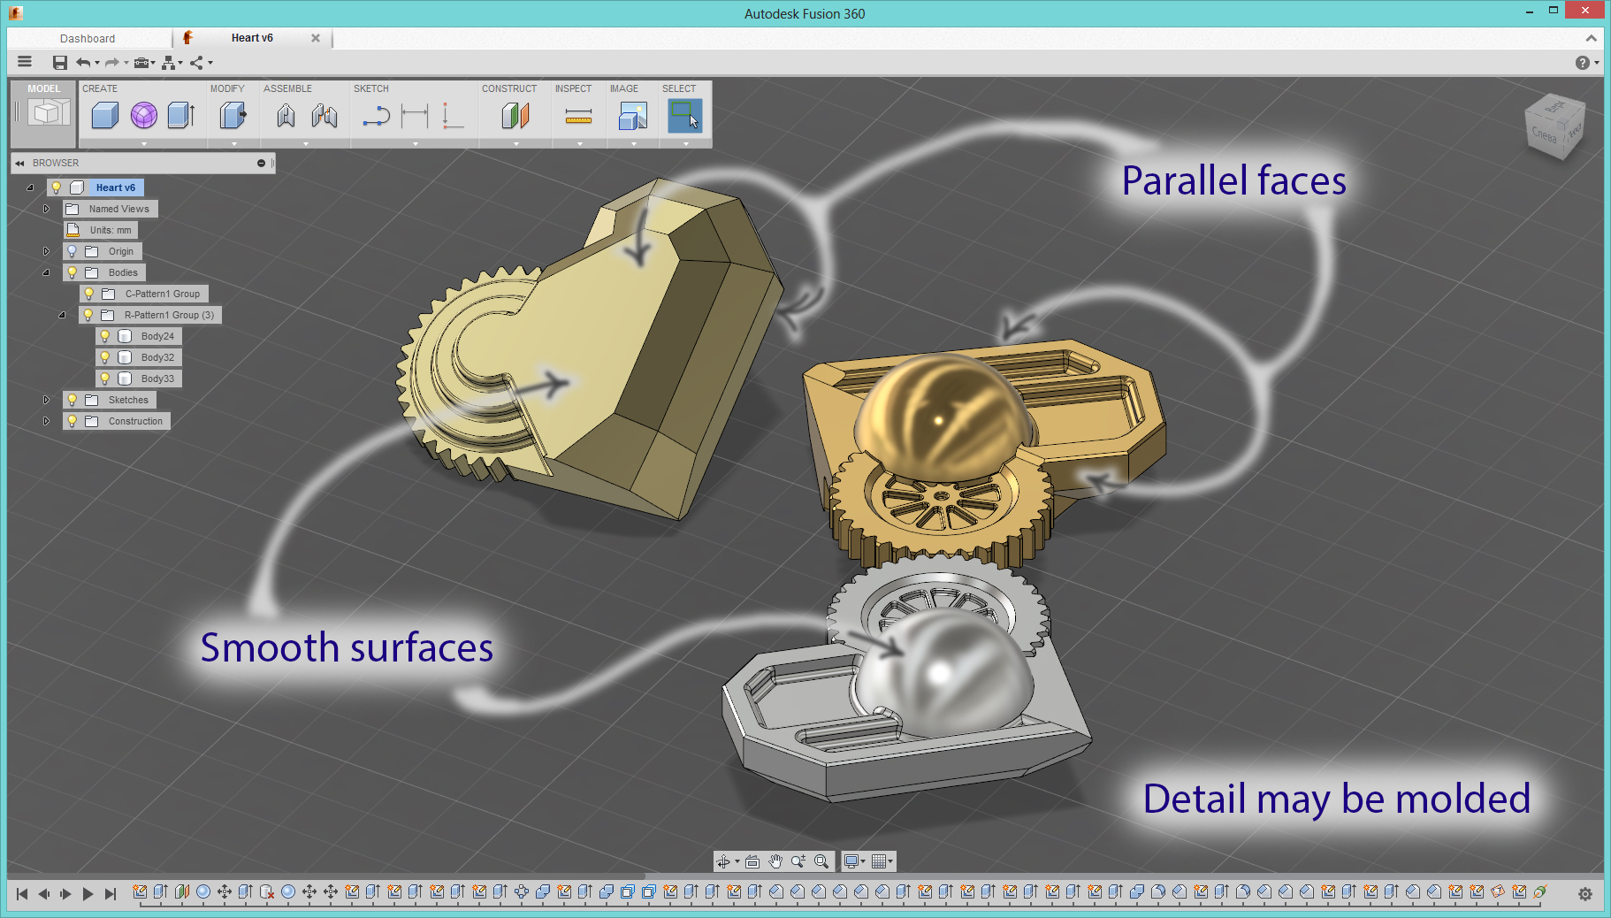Viewport: 1611px width, 918px height.
Task: Undo the last action
Action: pos(83,63)
